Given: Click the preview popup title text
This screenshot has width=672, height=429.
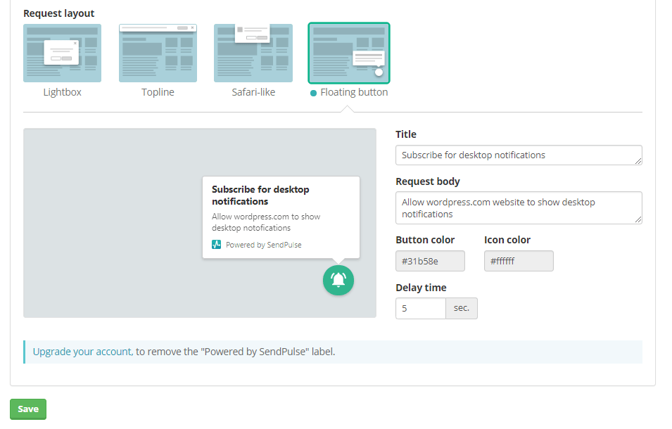Looking at the screenshot, I should [x=260, y=196].
